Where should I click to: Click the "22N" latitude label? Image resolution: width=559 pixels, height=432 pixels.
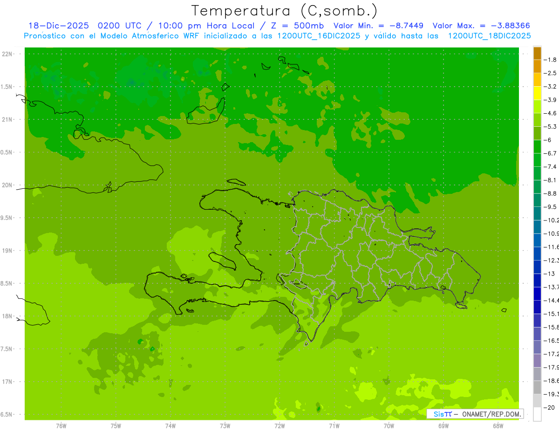7,54
